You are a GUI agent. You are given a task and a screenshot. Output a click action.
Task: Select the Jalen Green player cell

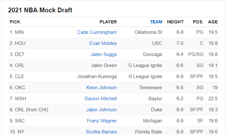coord(103,65)
